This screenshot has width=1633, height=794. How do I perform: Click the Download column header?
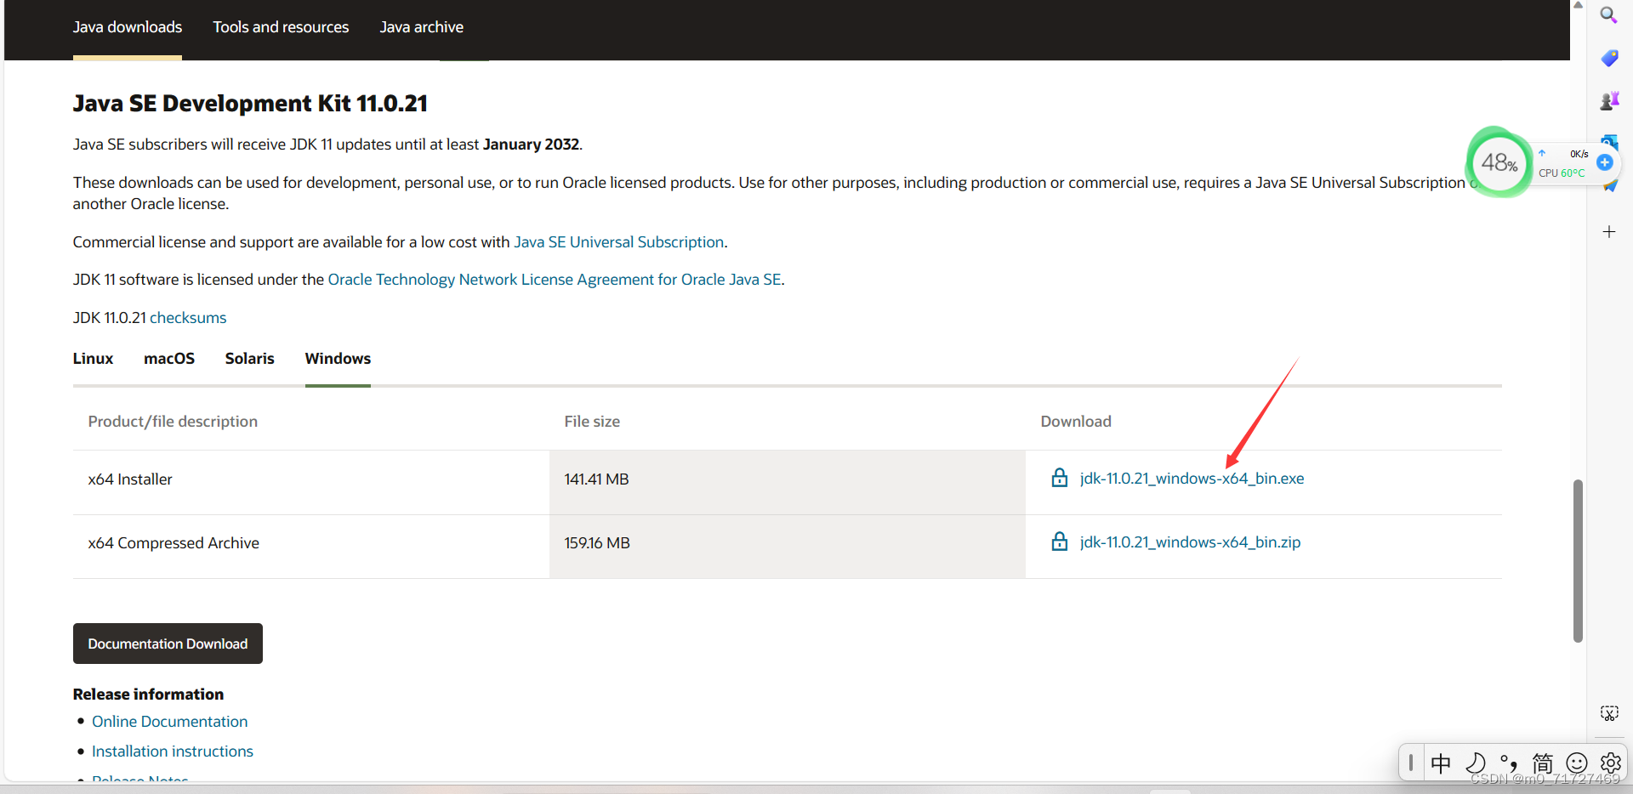[x=1076, y=422]
